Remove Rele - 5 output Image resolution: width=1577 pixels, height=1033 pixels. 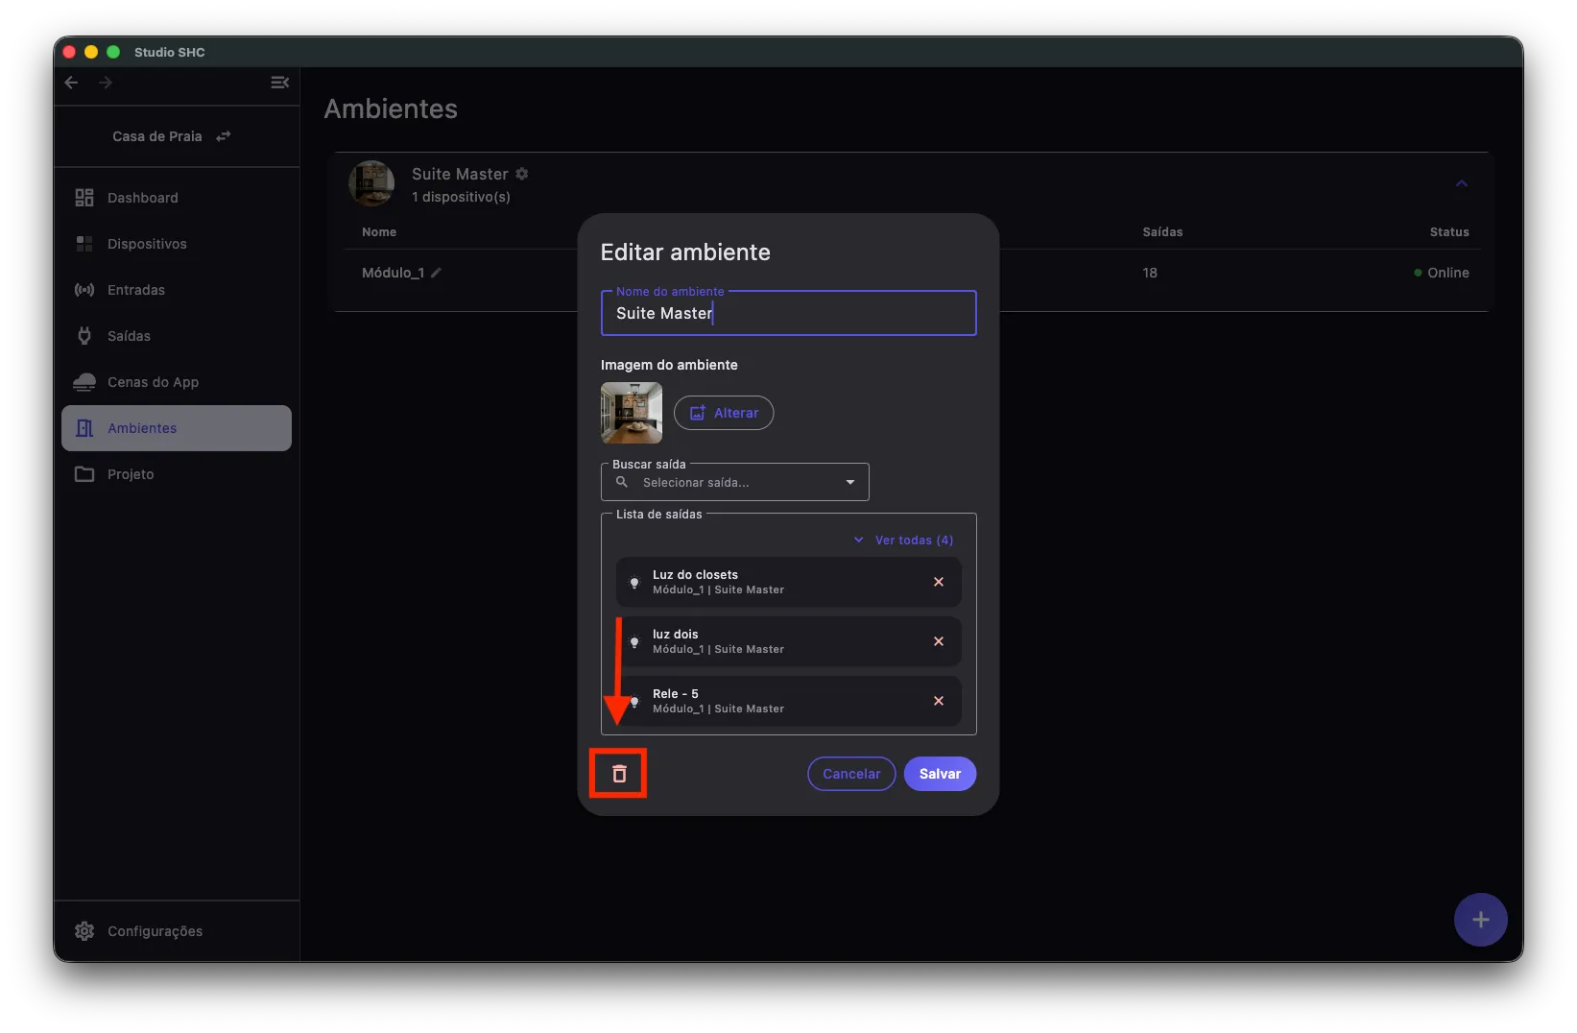pos(939,701)
